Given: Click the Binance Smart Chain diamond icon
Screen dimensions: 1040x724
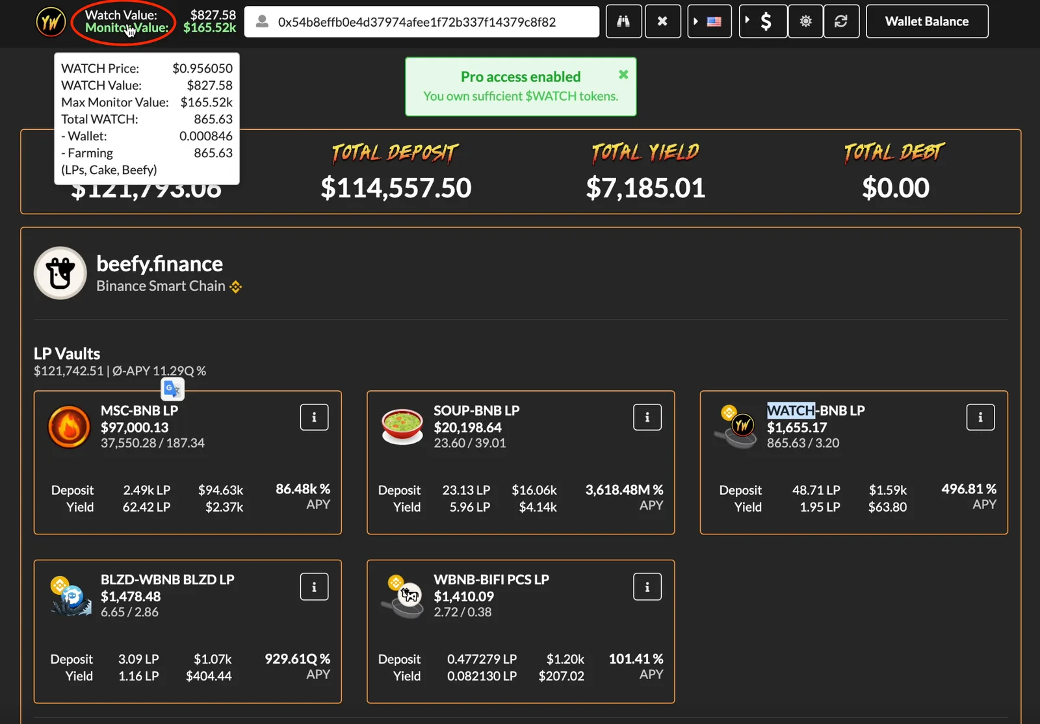Looking at the screenshot, I should click(236, 286).
